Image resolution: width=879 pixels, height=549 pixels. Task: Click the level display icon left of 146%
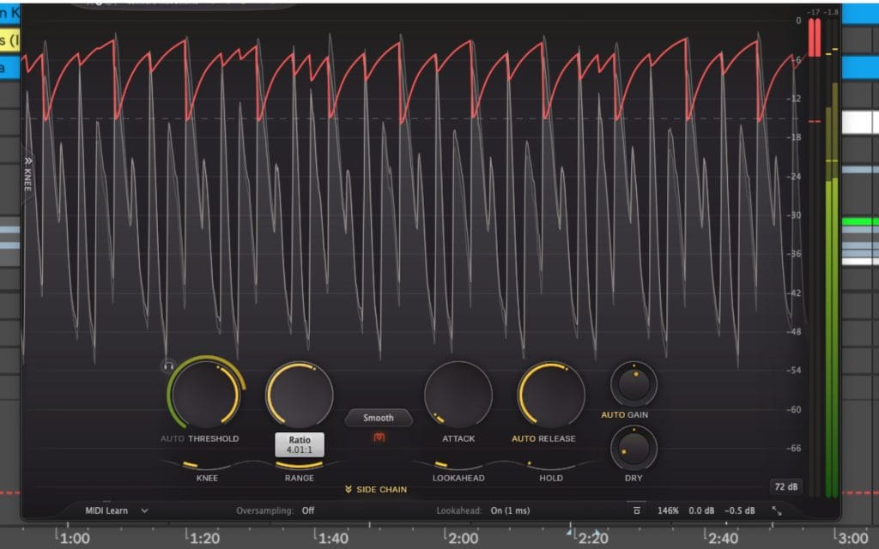click(x=636, y=510)
